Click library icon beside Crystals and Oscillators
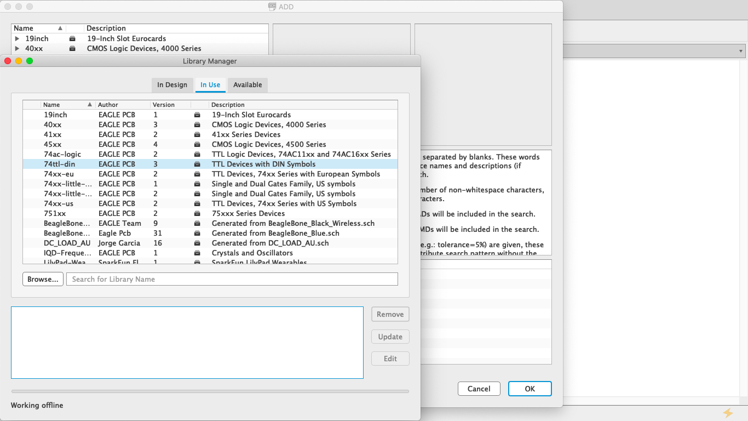Viewport: 748px width, 421px height. tap(197, 253)
